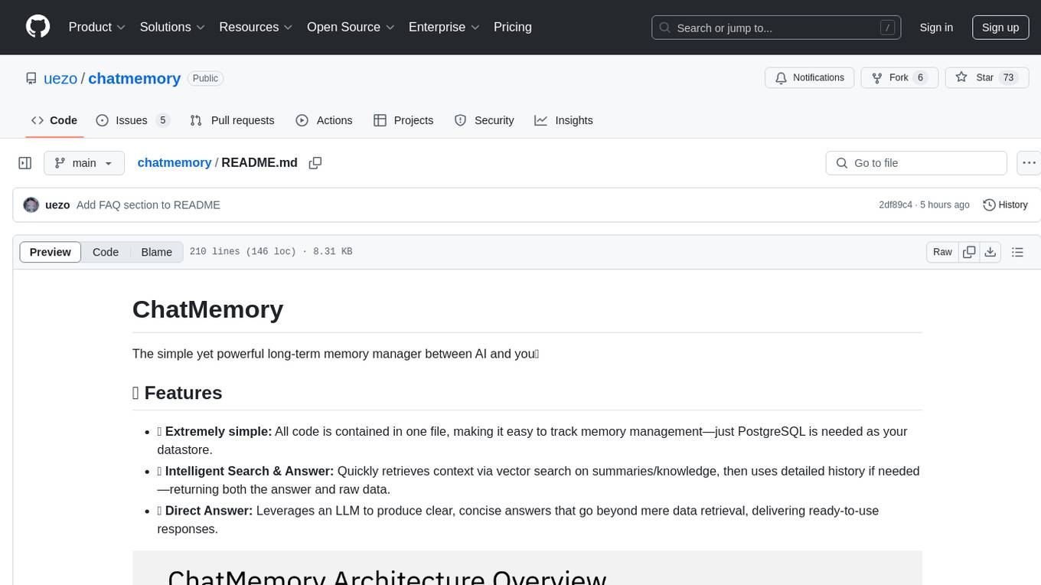Open the Raw file view
The width and height of the screenshot is (1041, 585).
click(x=942, y=252)
